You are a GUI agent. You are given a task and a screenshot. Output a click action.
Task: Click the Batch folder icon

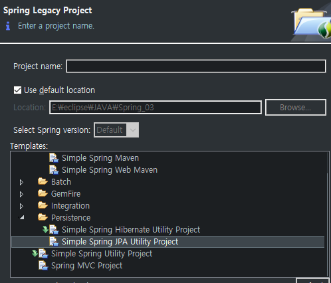[x=43, y=181]
